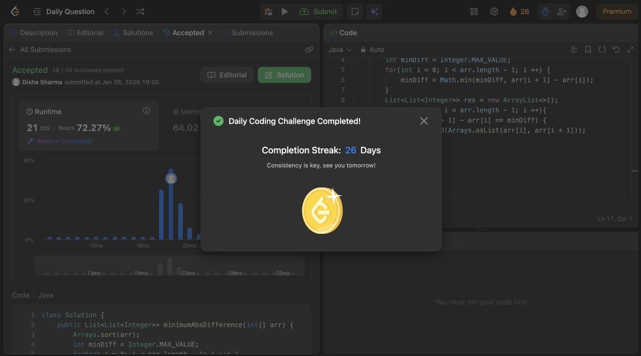Click the Runtime info icon
This screenshot has width=641, height=356.
click(x=146, y=110)
